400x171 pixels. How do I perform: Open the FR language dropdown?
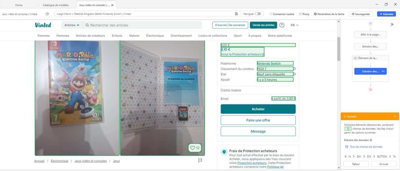click(x=294, y=25)
